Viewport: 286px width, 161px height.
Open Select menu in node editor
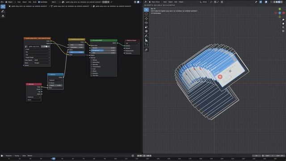[25, 2]
